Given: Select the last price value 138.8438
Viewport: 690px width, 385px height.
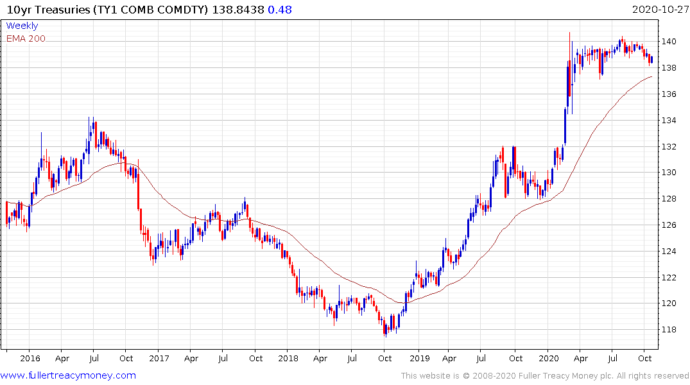Looking at the screenshot, I should tap(238, 10).
